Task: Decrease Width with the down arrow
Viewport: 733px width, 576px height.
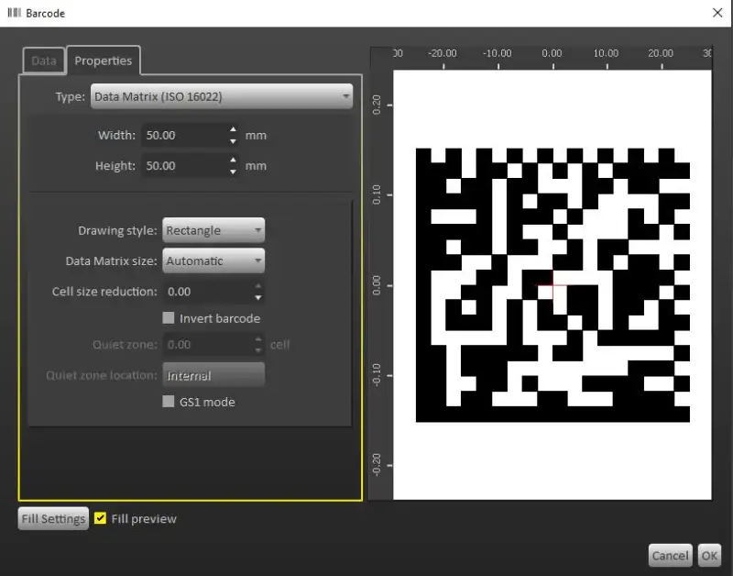Action: tap(233, 140)
